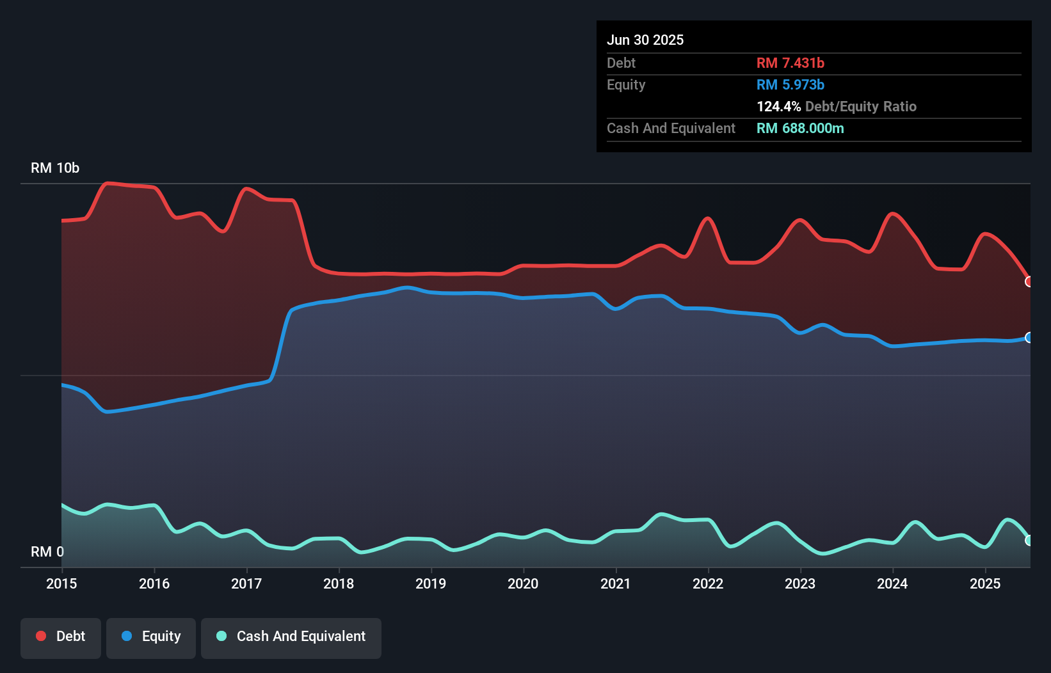Select the red Debt endpoint marker on the chart
The image size is (1051, 673).
[x=1028, y=281]
